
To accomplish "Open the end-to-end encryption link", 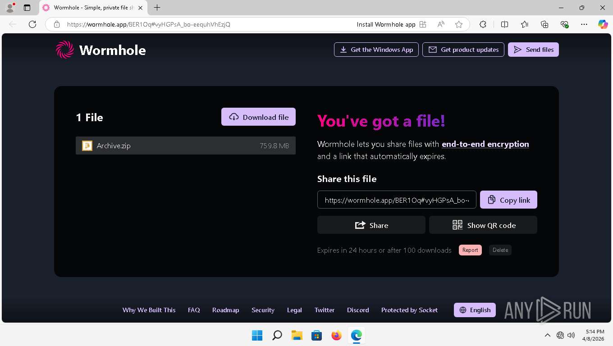I will [485, 144].
